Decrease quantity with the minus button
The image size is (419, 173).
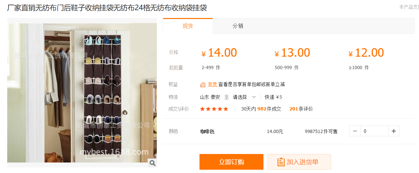tap(355, 131)
